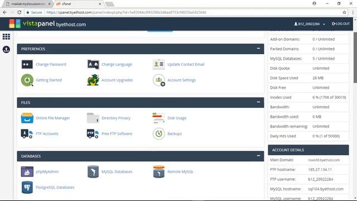The image size is (357, 201).
Task: Click the Account Settings link
Action: [x=181, y=80]
